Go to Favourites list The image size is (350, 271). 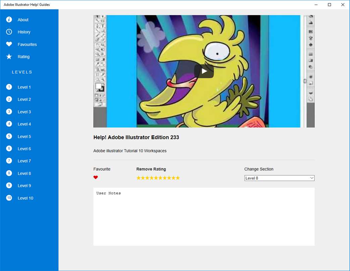tap(27, 44)
